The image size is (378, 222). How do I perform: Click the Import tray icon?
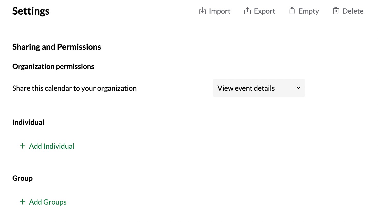point(202,11)
